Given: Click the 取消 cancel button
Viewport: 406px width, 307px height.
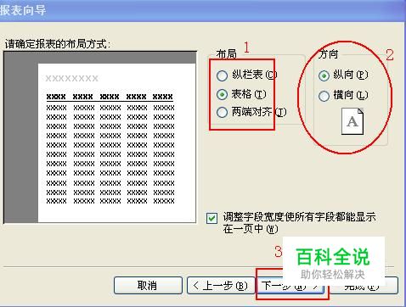Looking at the screenshot, I should tap(148, 286).
